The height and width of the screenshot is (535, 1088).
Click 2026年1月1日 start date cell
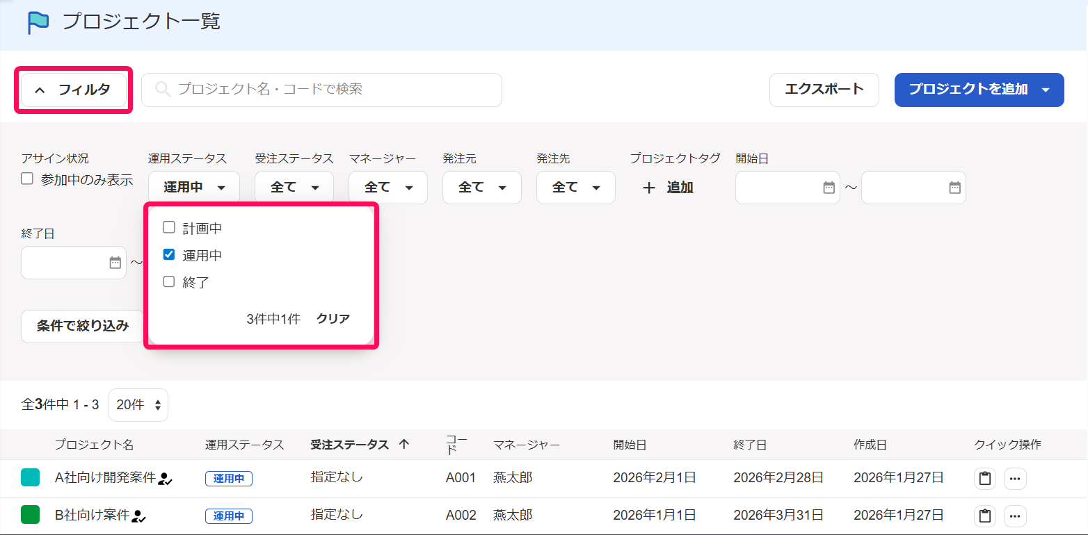[x=655, y=516]
